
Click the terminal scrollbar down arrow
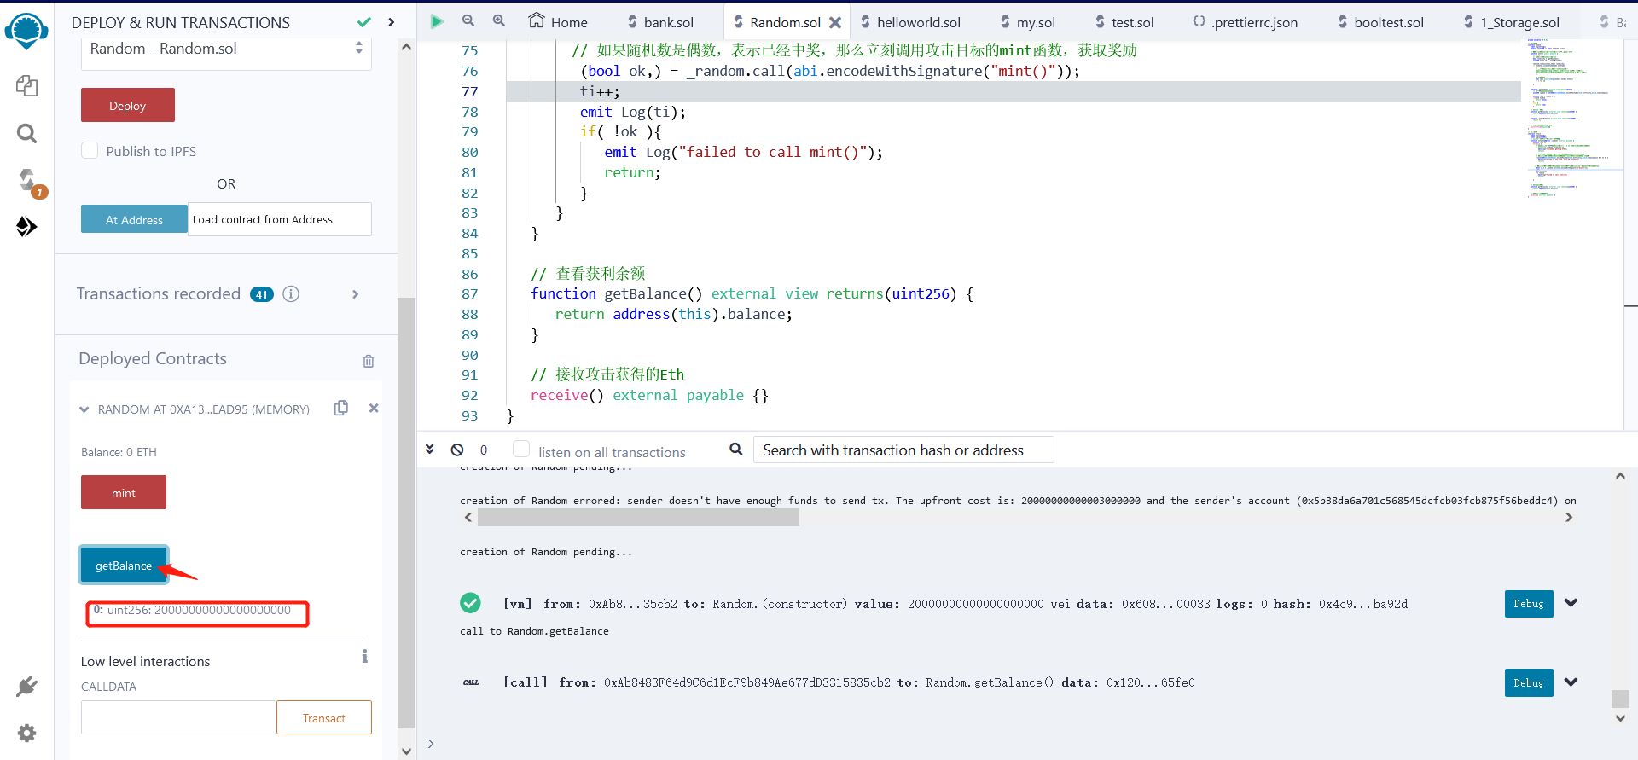pos(1620,718)
